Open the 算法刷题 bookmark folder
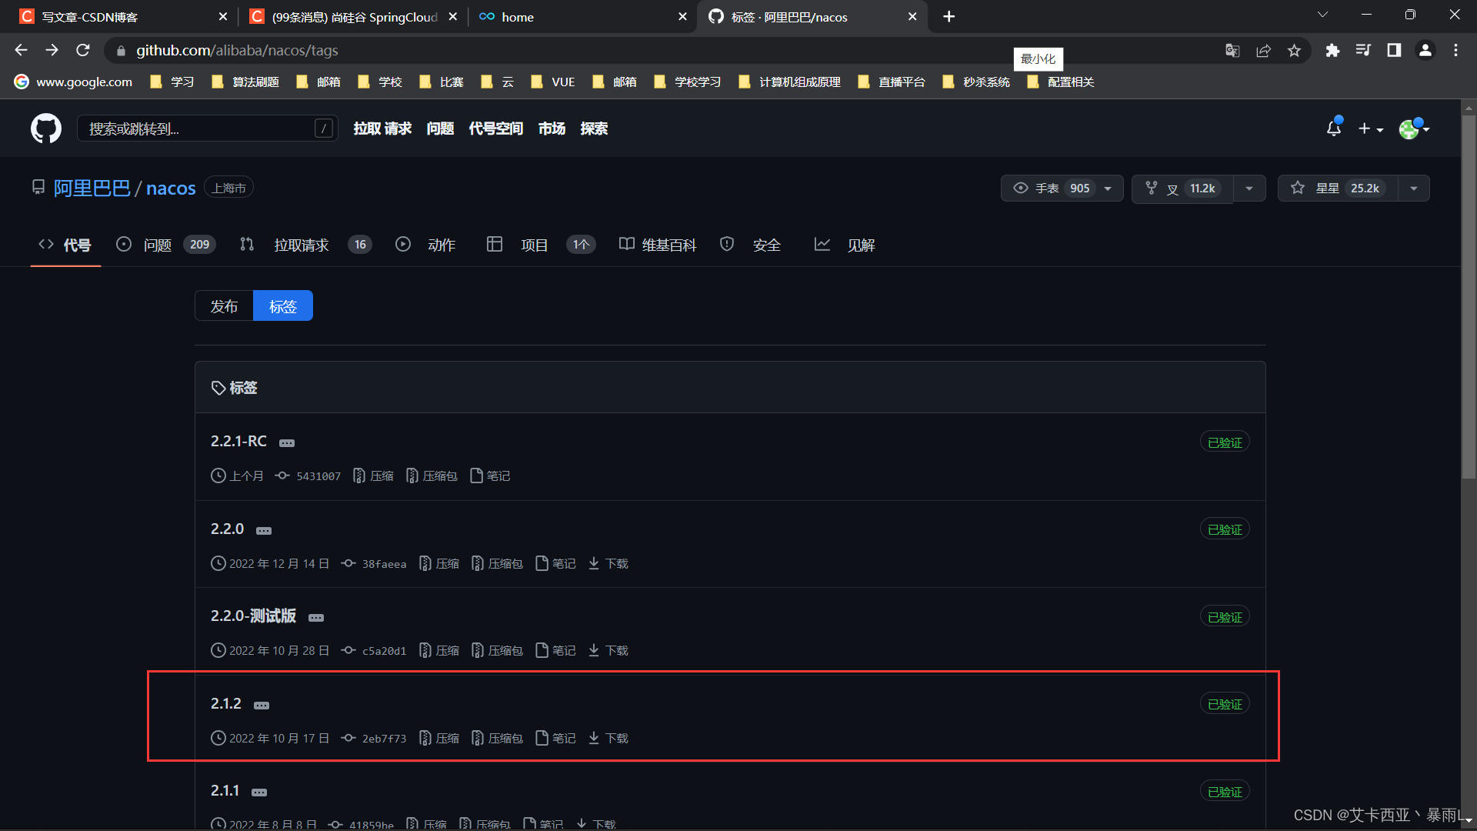Viewport: 1477px width, 831px height. [x=246, y=82]
